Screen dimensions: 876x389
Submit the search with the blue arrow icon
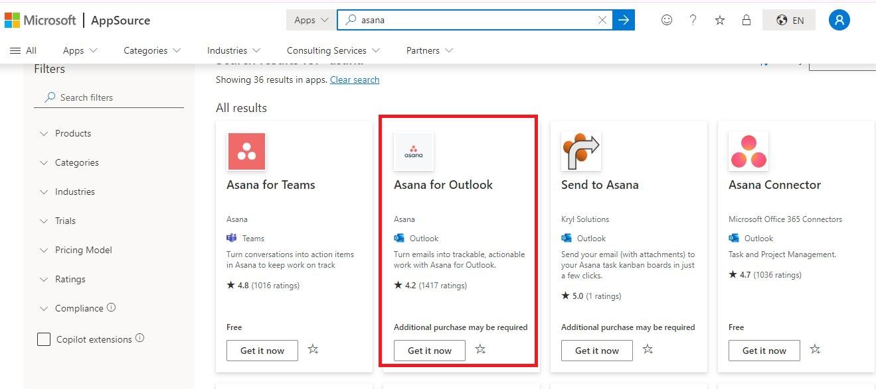[623, 20]
